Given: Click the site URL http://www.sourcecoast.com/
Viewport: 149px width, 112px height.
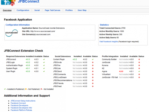Looking at the screenshot, I should (x=43, y=31).
